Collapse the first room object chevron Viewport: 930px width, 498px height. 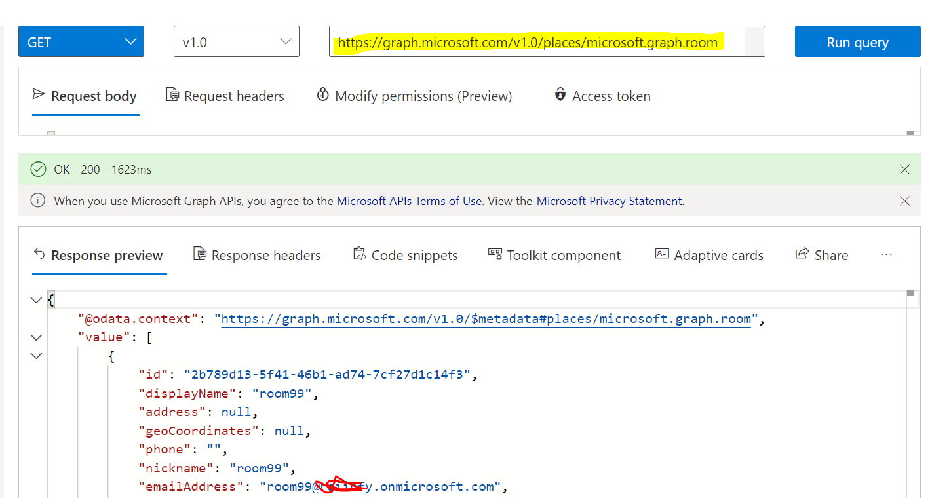36,356
